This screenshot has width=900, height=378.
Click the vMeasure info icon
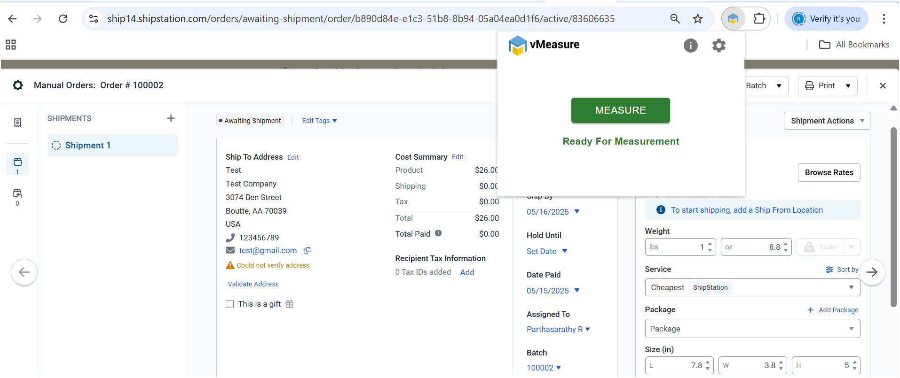pyautogui.click(x=690, y=46)
